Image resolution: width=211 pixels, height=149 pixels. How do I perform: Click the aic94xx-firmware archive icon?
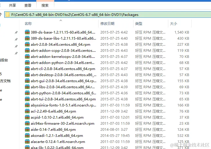27,123
